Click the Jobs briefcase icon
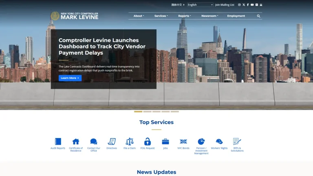This screenshot has height=176, width=313. (x=165, y=141)
